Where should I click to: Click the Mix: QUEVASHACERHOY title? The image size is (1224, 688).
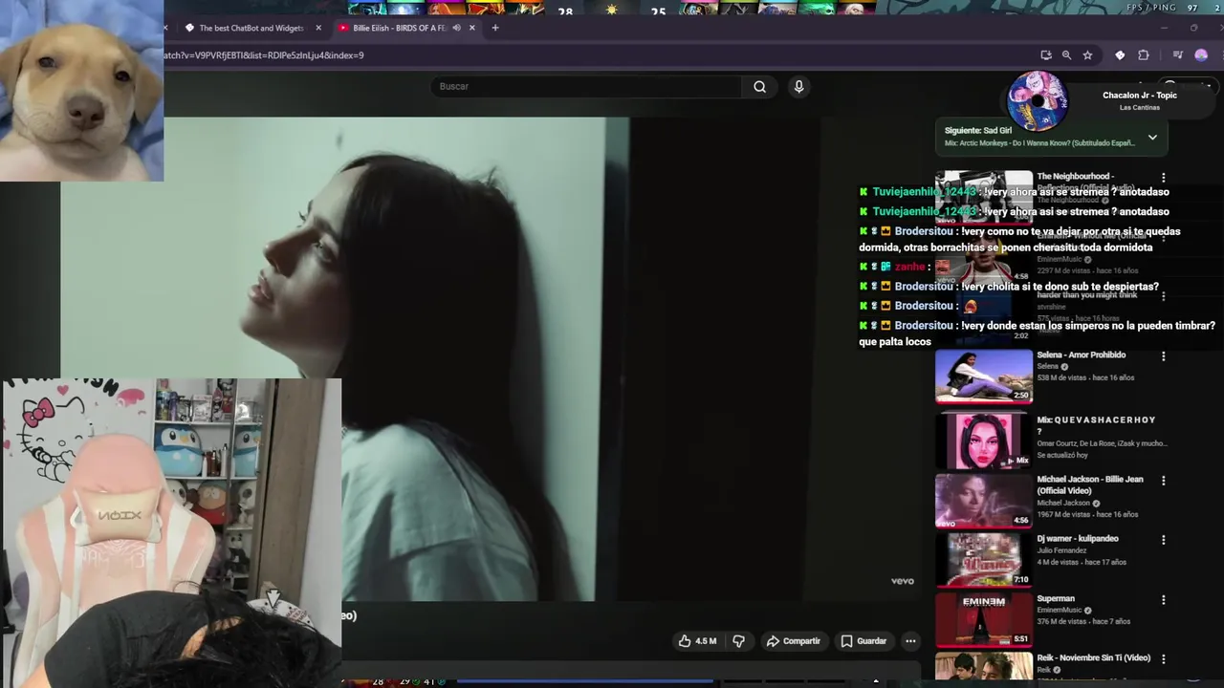pos(1096,425)
